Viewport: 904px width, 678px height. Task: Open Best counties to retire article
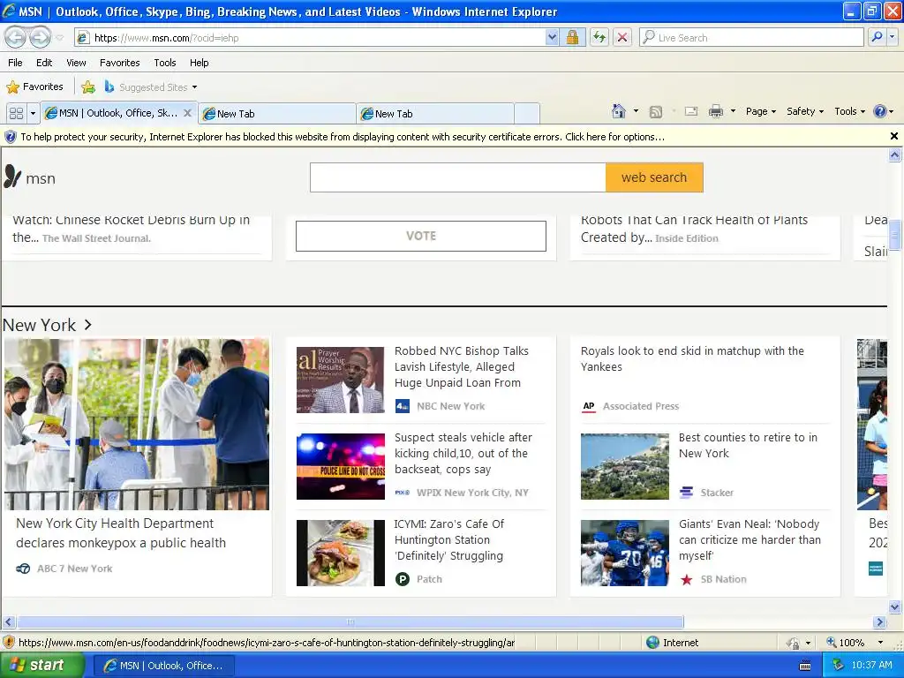(x=748, y=445)
